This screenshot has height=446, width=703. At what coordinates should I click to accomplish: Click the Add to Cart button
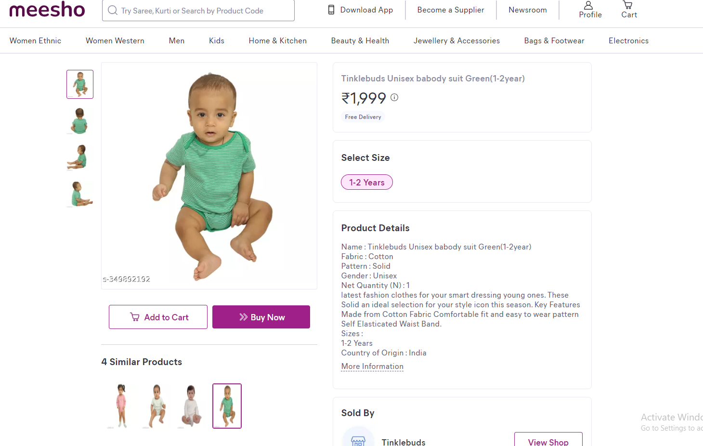[x=158, y=317]
